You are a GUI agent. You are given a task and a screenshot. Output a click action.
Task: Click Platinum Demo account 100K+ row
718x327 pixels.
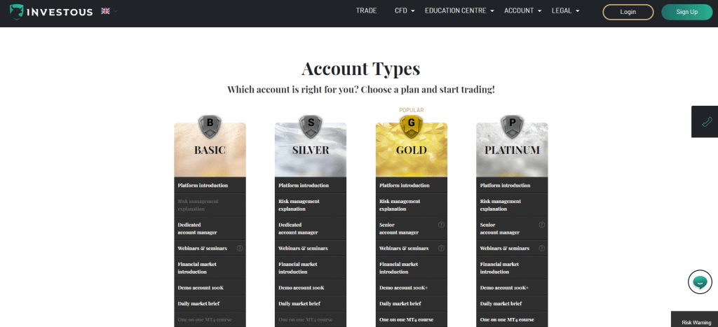point(512,288)
